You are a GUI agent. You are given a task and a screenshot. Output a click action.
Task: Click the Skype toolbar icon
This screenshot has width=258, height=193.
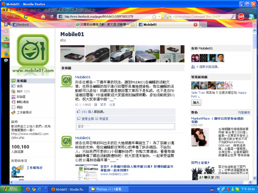coord(252,16)
